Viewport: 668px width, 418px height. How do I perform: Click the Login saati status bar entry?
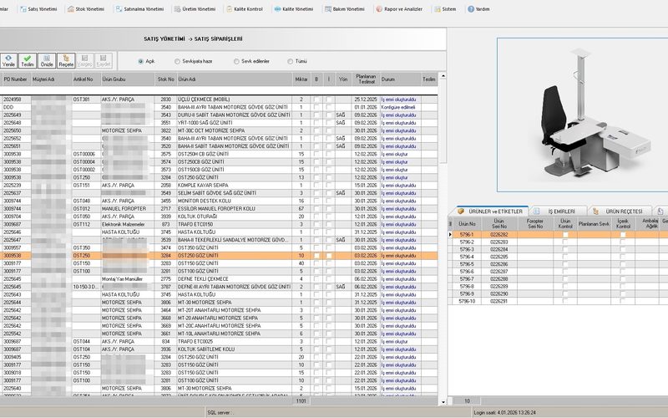(505, 413)
